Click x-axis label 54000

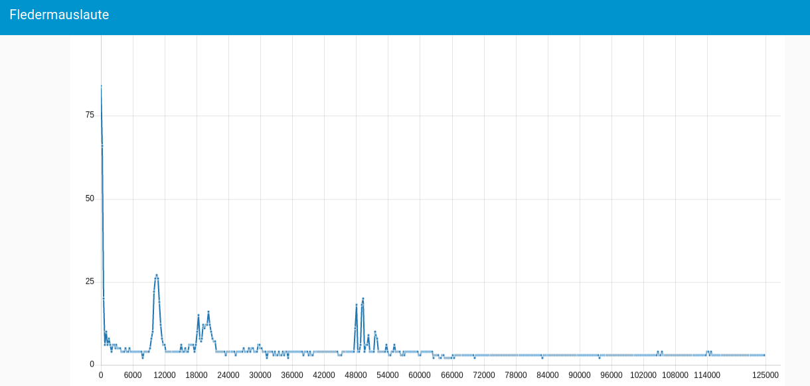click(x=388, y=375)
